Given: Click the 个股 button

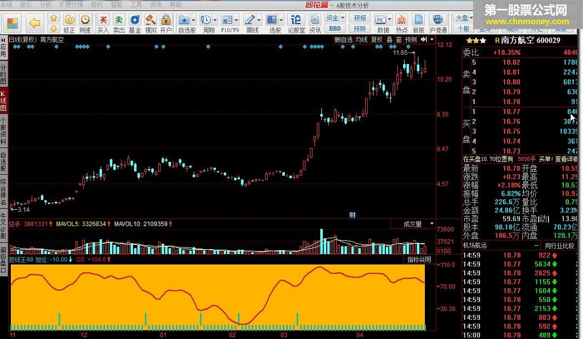Looking at the screenshot, I should [463, 28].
